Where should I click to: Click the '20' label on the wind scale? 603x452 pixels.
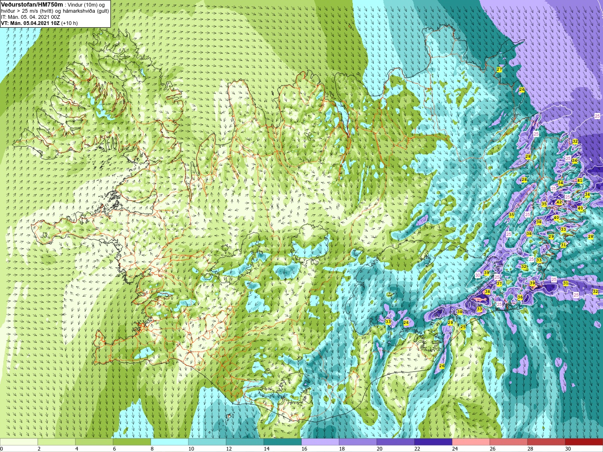(x=380, y=449)
